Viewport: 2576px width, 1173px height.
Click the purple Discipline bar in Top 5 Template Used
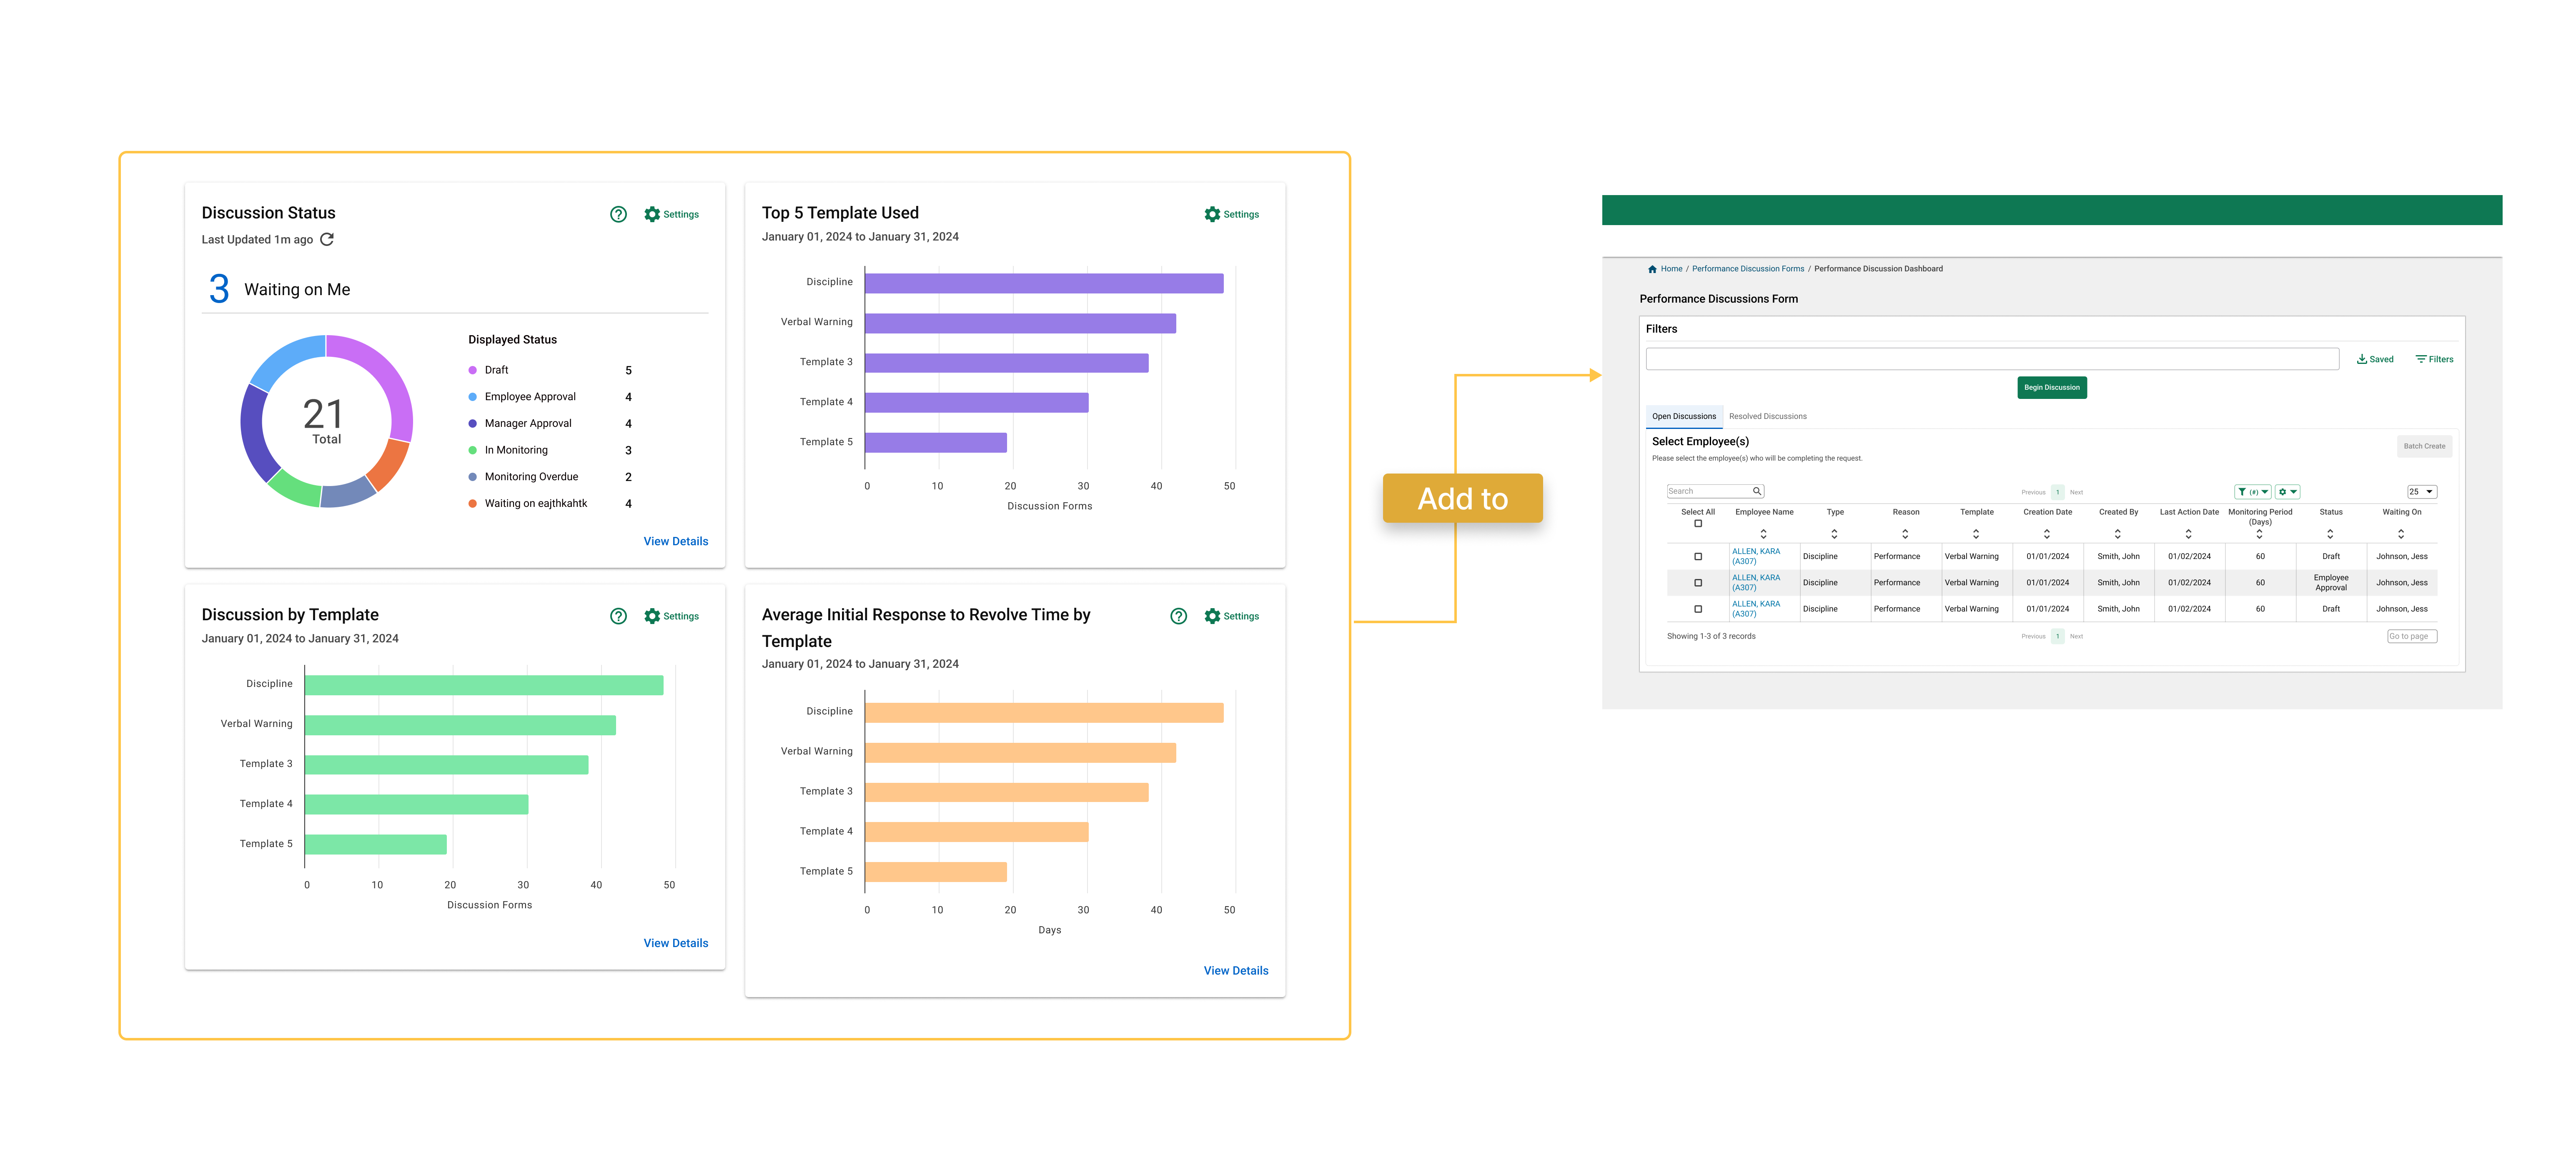pyautogui.click(x=1044, y=283)
